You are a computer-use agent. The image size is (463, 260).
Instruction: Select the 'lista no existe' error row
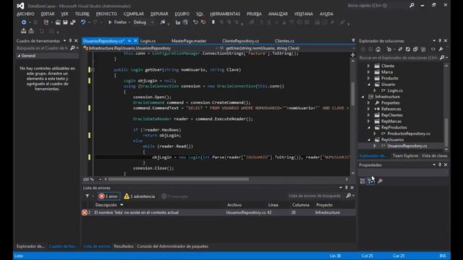click(218, 212)
